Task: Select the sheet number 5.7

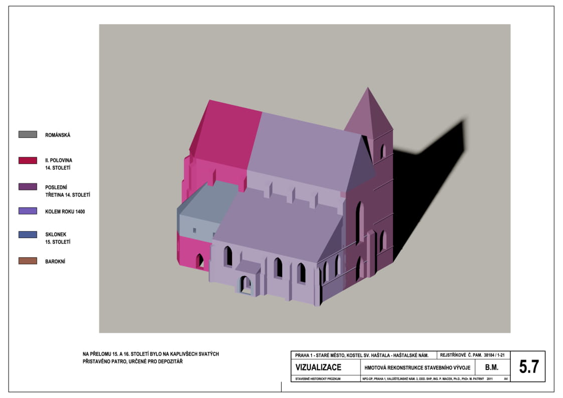Action: click(x=528, y=367)
